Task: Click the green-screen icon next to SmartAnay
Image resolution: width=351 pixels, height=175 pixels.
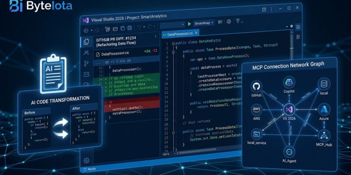Action: 220,22
